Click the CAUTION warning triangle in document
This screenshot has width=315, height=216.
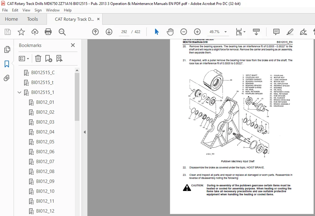[187, 188]
